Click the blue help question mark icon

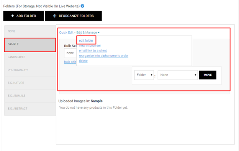[82, 6]
